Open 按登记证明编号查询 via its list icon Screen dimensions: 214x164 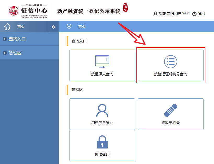point(170,62)
